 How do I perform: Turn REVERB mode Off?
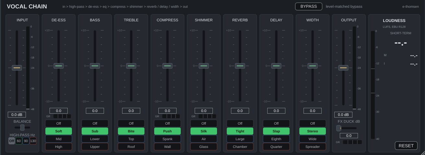pyautogui.click(x=240, y=123)
